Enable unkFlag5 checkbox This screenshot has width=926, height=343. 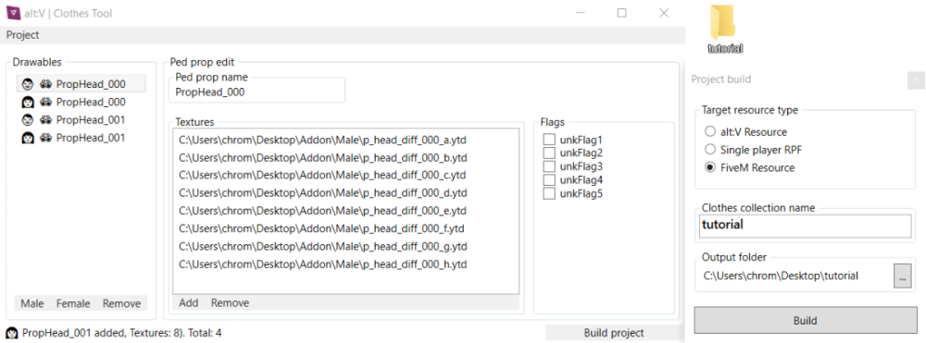coord(549,193)
